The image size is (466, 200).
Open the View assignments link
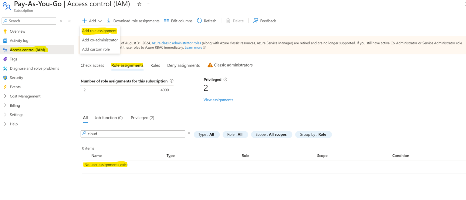218,100
